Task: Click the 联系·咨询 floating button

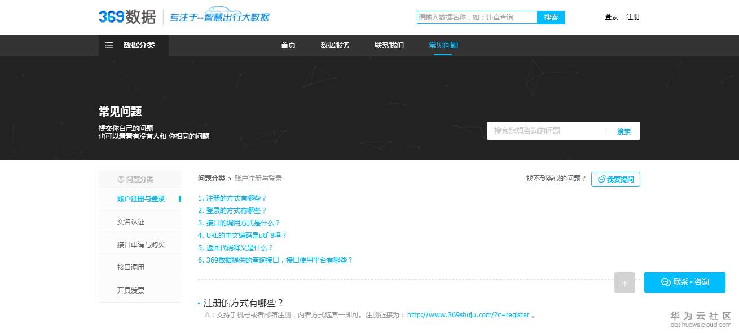Action: click(x=685, y=282)
